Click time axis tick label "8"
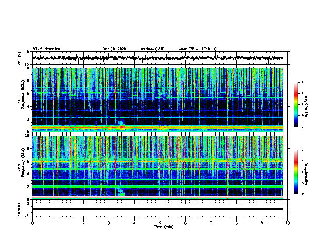Screen dimensions: 324x250 tap(236, 223)
